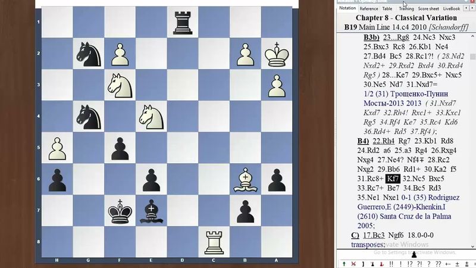
Task: Add the '?!' dubious move annotation
Action: point(421,263)
